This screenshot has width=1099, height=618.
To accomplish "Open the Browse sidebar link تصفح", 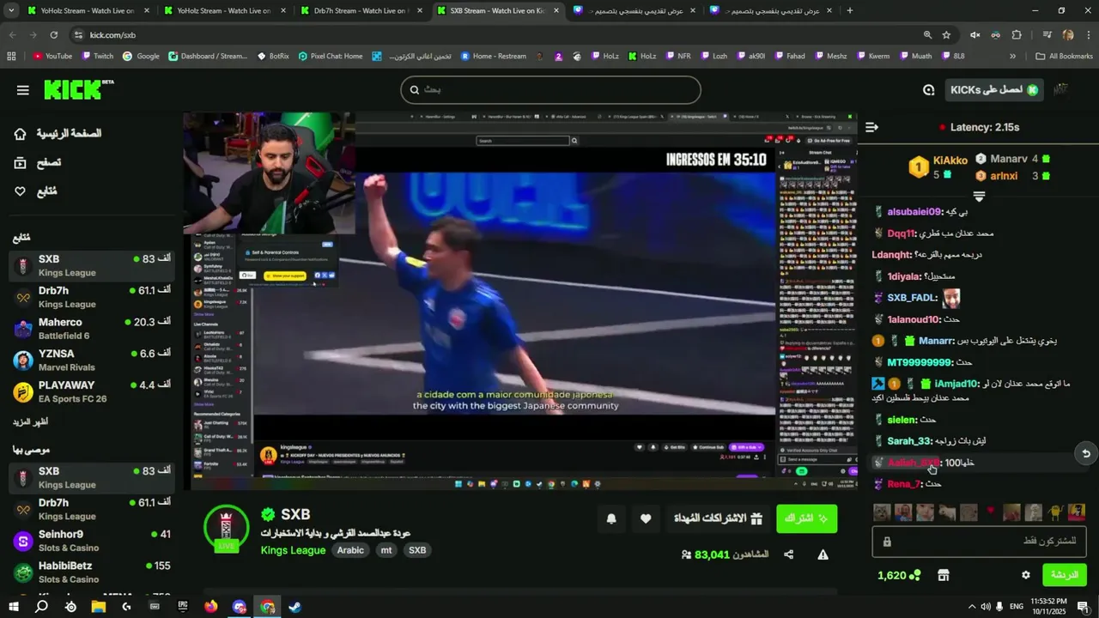I will click(x=38, y=162).
